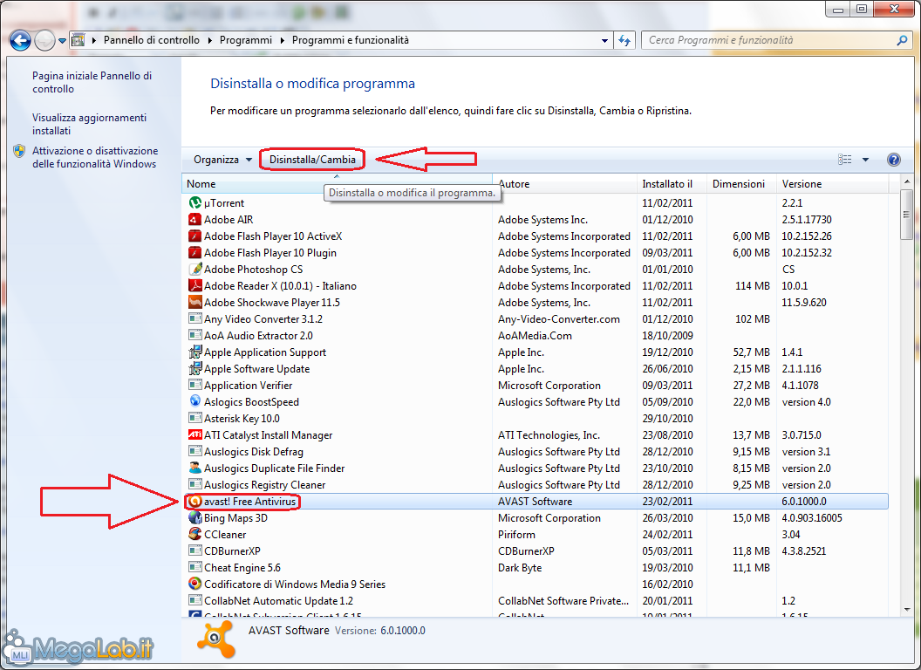This screenshot has height=670, width=921.
Task: Sort by Installato il column header
Action: click(672, 184)
